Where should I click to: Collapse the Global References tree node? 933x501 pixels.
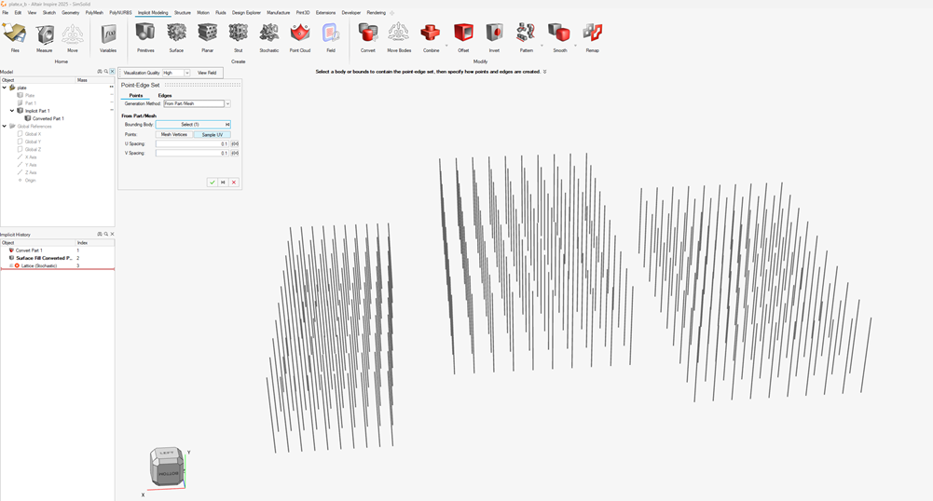5,127
